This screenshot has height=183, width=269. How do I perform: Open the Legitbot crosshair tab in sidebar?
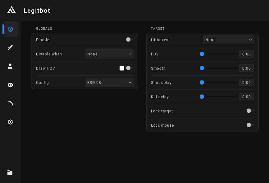pyautogui.click(x=10, y=29)
